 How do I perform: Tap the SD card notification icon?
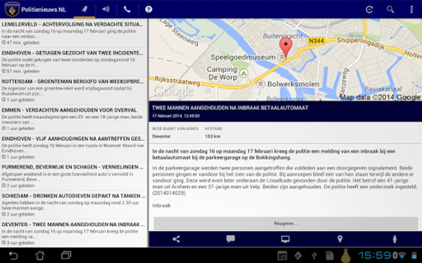click(330, 256)
